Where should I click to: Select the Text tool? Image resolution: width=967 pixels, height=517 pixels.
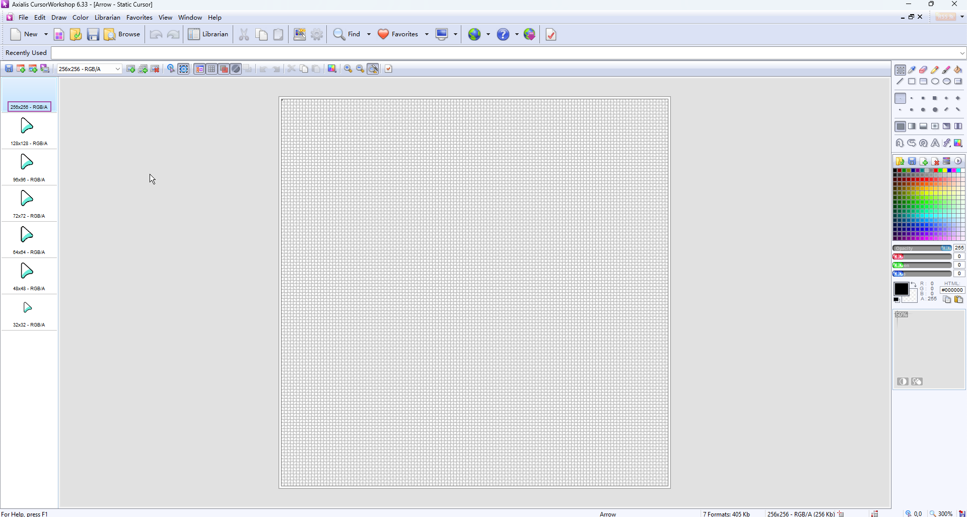935,143
